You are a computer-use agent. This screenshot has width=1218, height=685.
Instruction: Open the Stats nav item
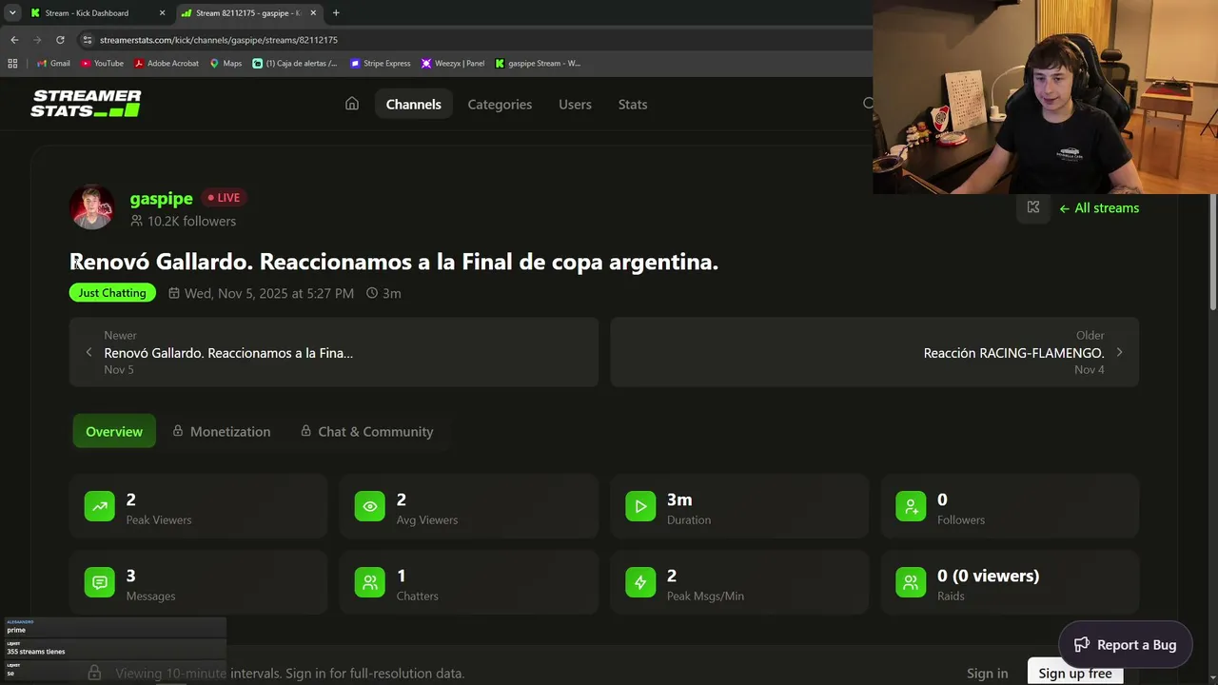pos(633,104)
